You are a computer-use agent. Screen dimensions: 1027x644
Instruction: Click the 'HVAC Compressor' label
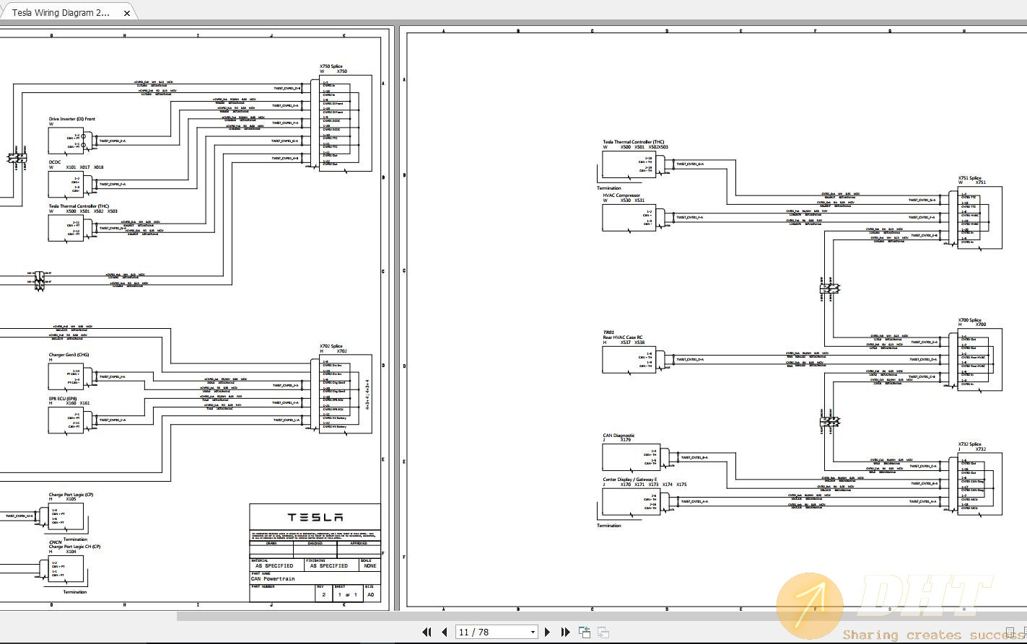tap(621, 195)
